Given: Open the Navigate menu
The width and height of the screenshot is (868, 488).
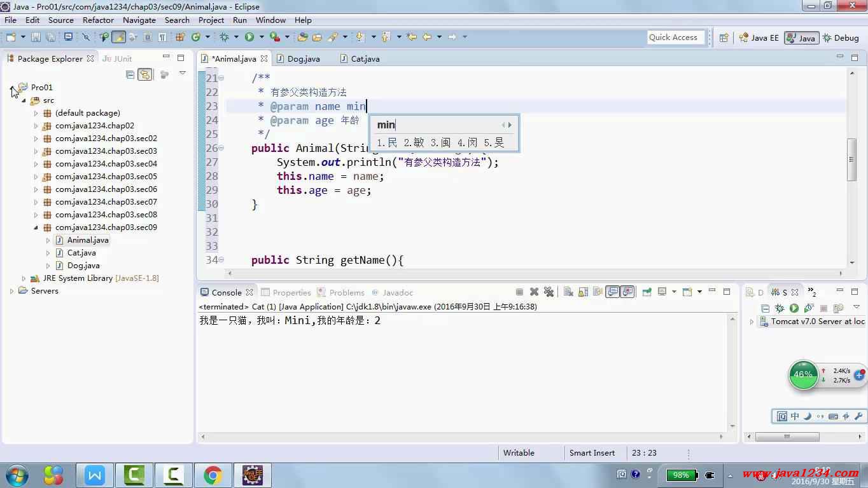Looking at the screenshot, I should (x=139, y=20).
